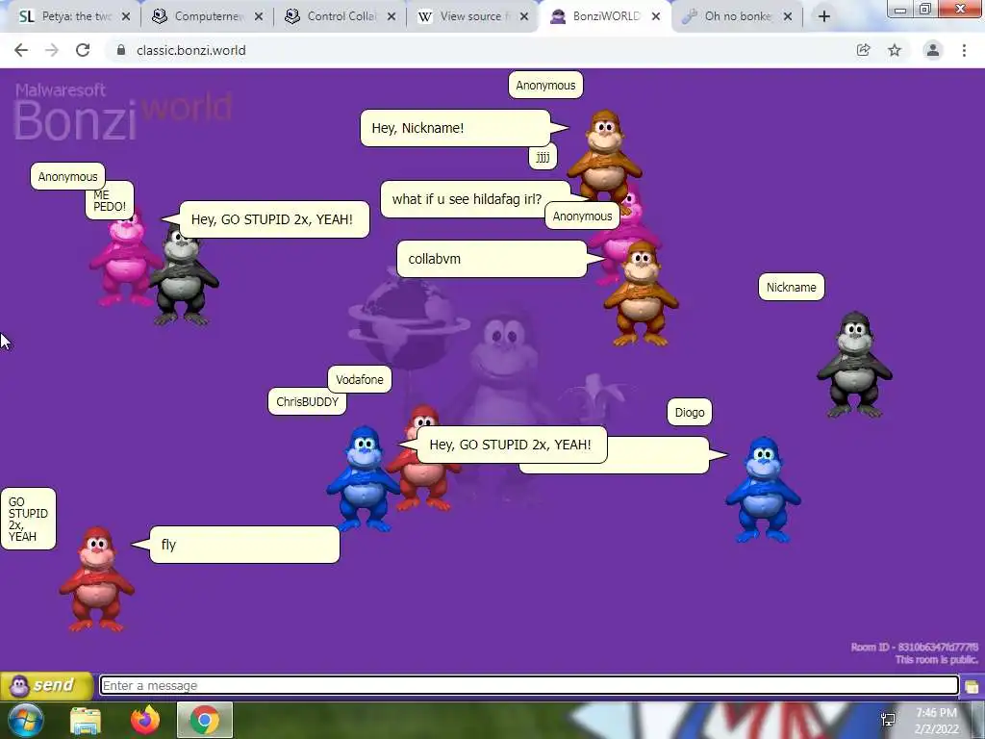
Task: Click the yellow icon right of message box
Action: point(972,686)
